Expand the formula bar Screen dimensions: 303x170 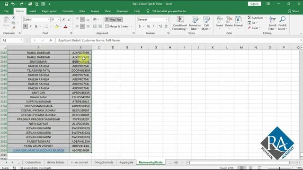(301, 40)
